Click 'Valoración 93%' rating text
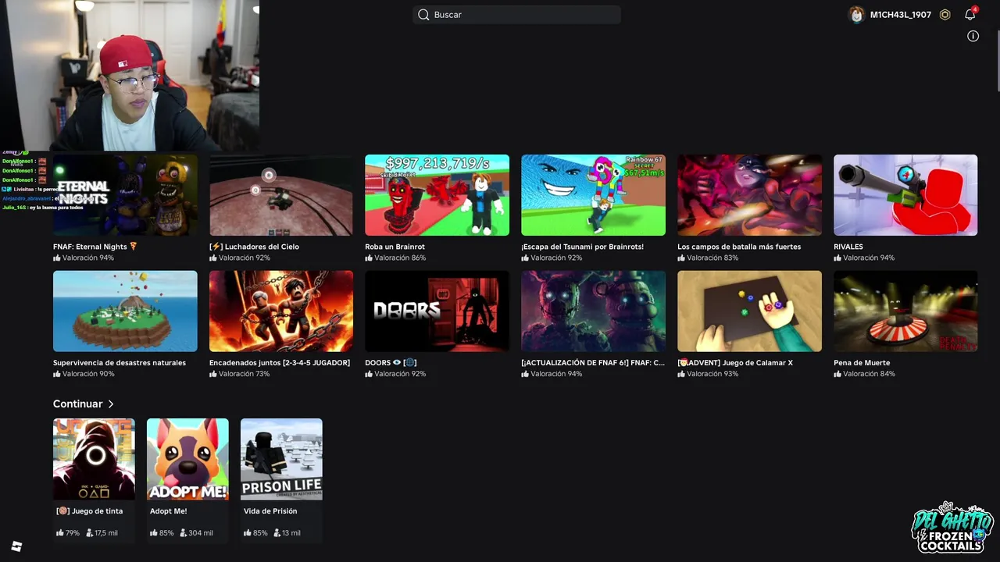Image resolution: width=1000 pixels, height=562 pixels. coord(712,374)
